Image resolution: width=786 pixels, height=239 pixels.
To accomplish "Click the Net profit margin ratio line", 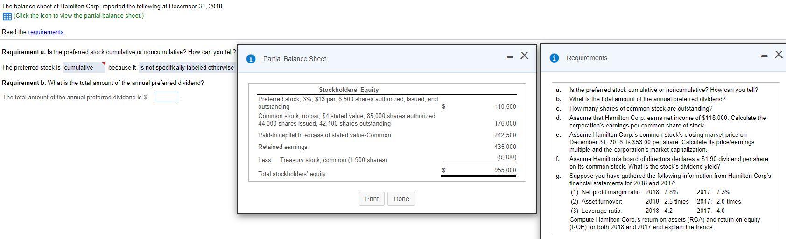I will [650, 192].
